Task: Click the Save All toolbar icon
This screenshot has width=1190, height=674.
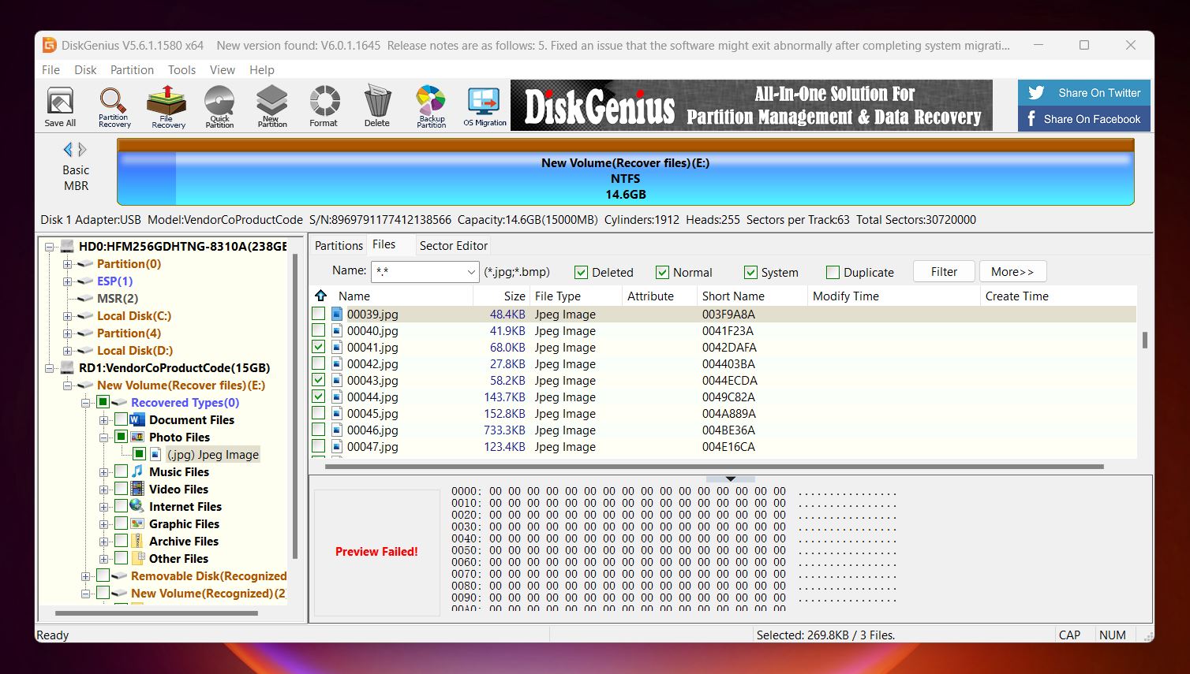Action: pos(60,106)
